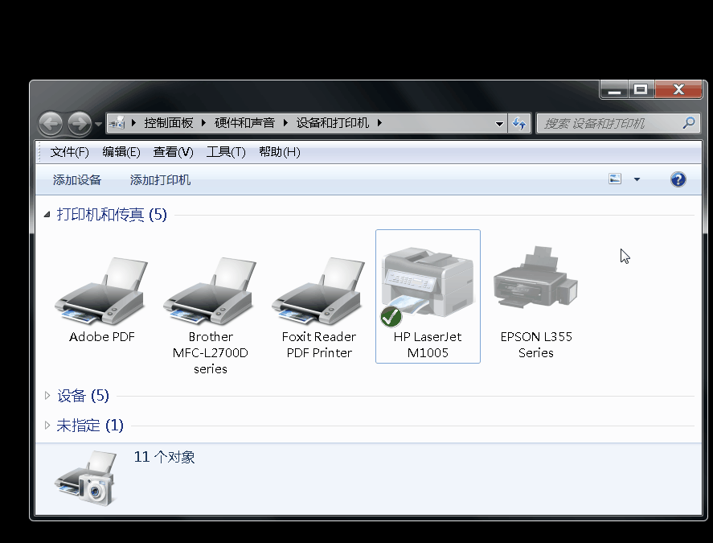Select the Foxit Reader PDF Printer icon
Screen dimensions: 713x543
pos(318,291)
